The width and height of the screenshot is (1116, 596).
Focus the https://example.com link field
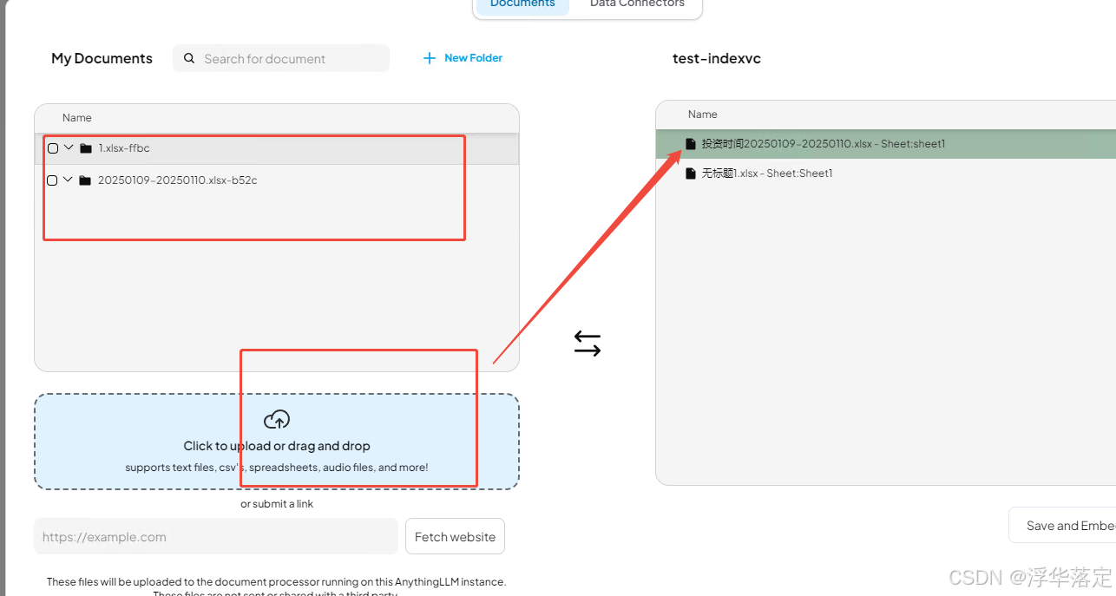(x=216, y=537)
